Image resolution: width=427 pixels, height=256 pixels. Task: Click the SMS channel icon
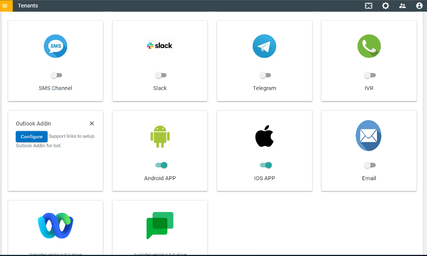click(56, 46)
